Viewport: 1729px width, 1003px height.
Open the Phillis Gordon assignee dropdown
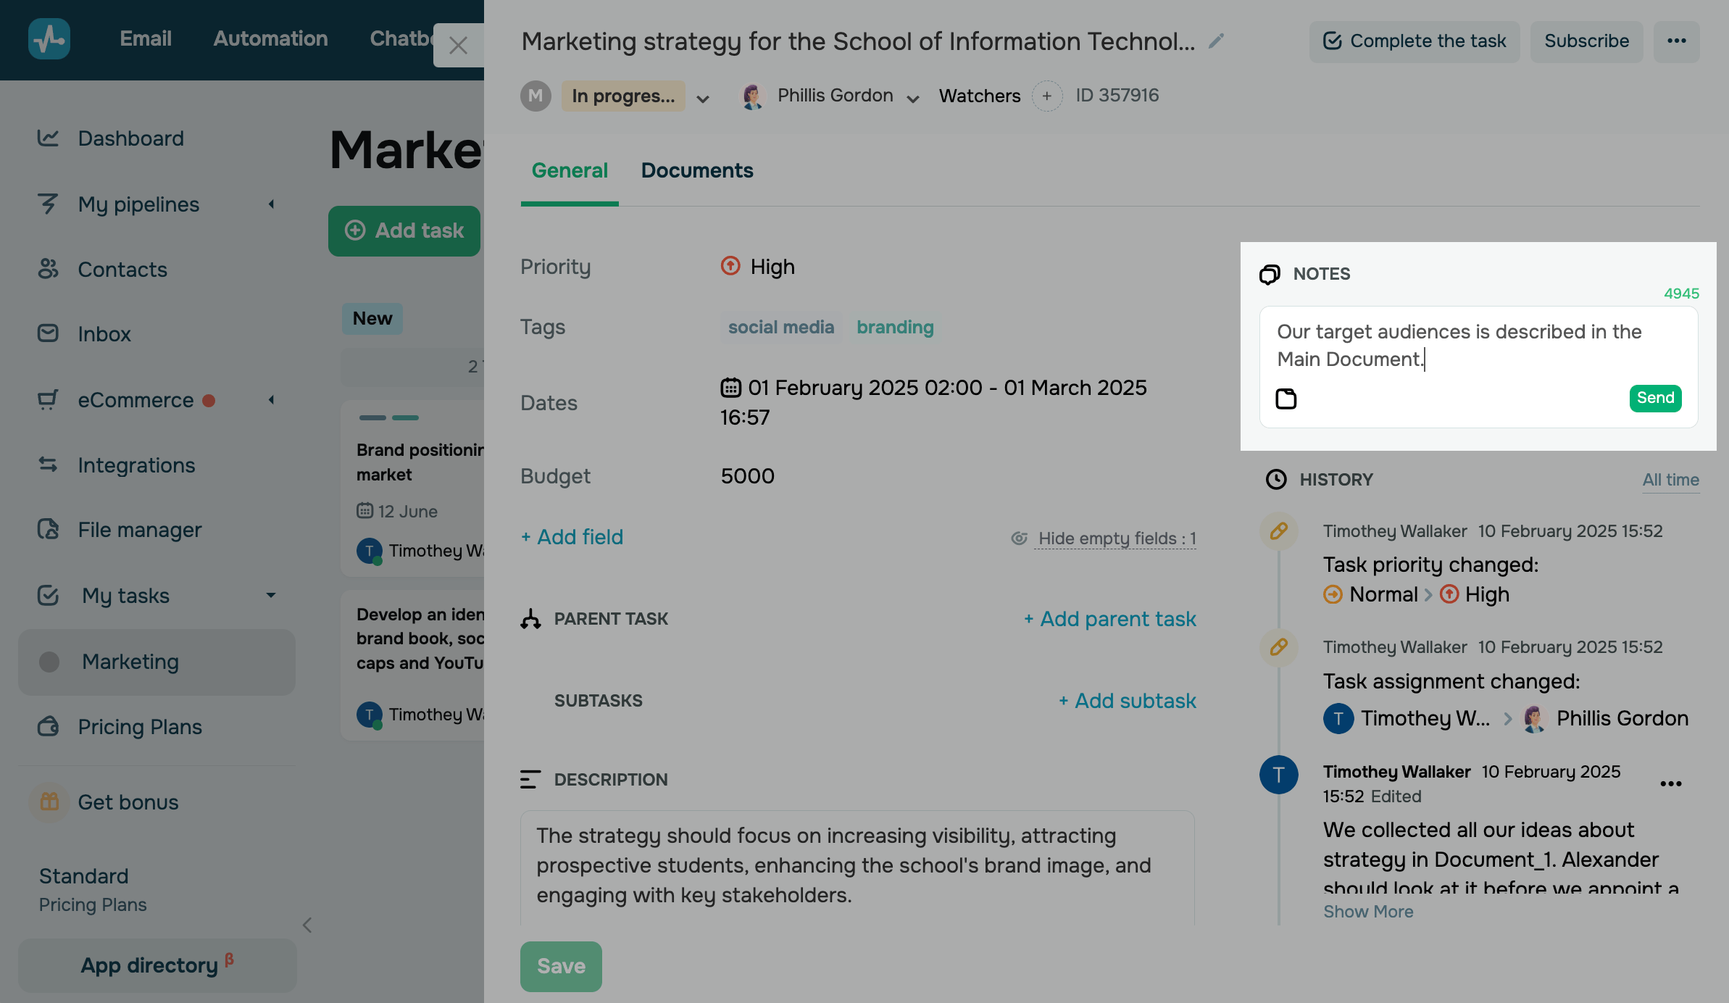(913, 99)
